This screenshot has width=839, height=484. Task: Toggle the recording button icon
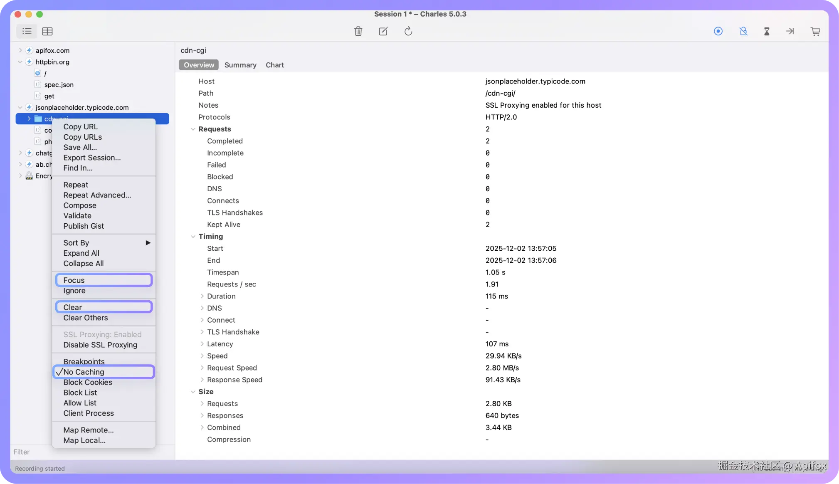(718, 31)
